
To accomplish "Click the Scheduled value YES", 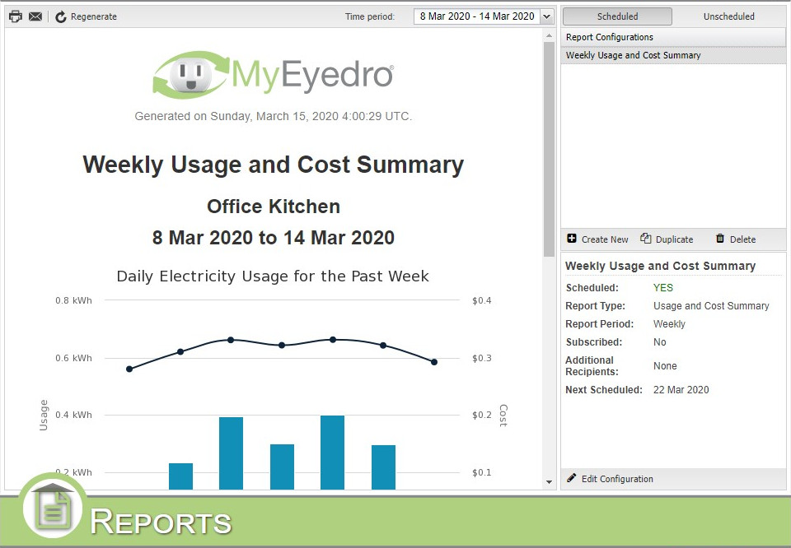I will point(662,288).
